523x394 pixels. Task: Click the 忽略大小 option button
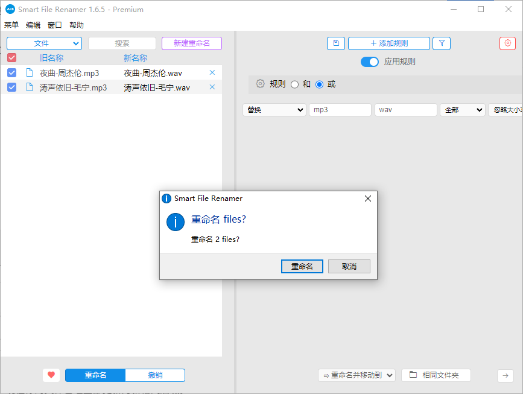(506, 110)
